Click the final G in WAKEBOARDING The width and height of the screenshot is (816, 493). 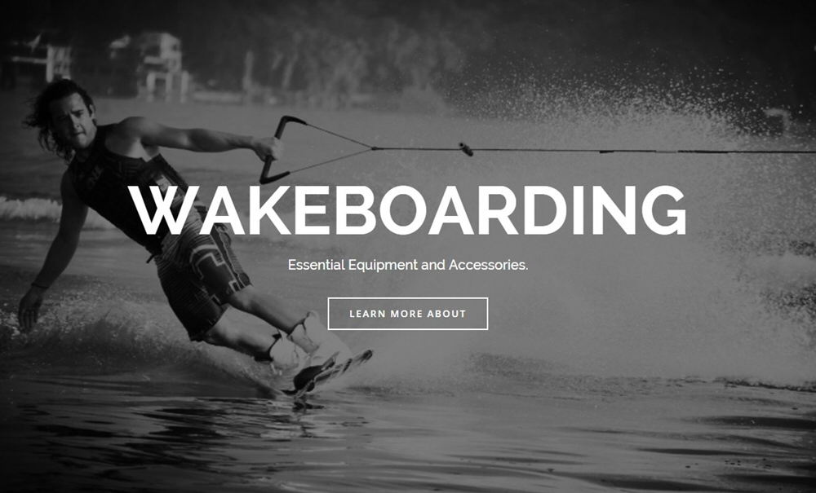(663, 210)
